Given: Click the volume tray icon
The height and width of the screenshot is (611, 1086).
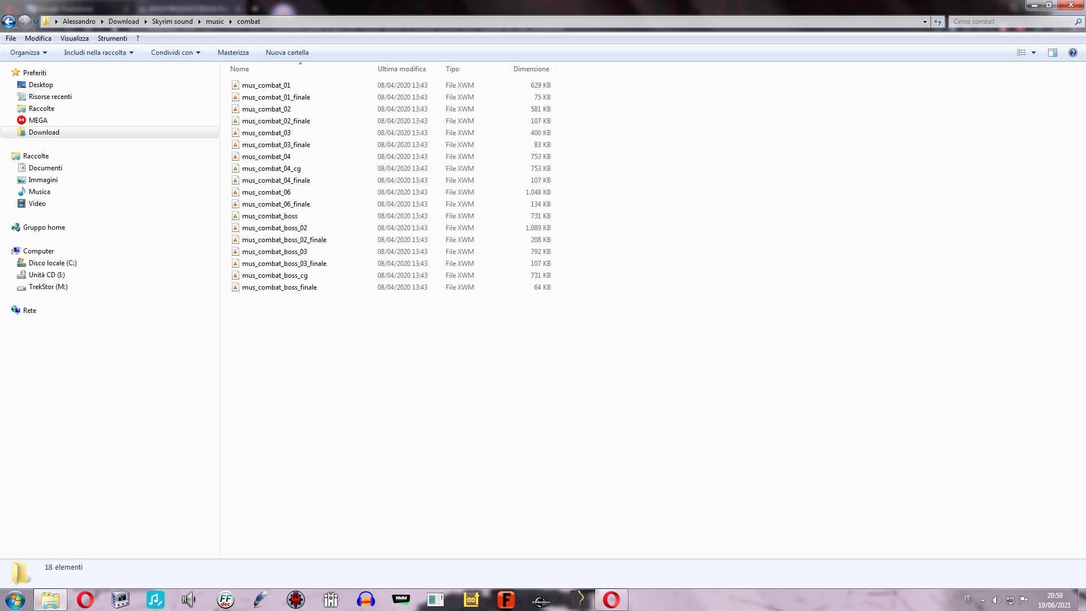Looking at the screenshot, I should [996, 600].
